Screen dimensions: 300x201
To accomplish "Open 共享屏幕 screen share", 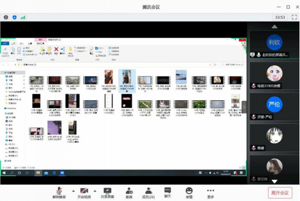I will click(108, 193).
